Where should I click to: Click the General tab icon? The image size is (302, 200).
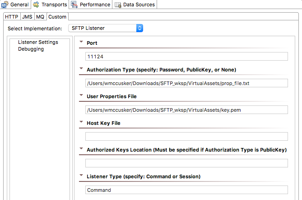click(x=5, y=4)
